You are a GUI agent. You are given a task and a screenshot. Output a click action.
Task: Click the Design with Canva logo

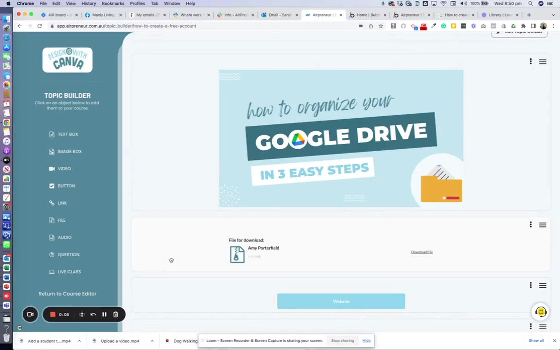point(67,60)
